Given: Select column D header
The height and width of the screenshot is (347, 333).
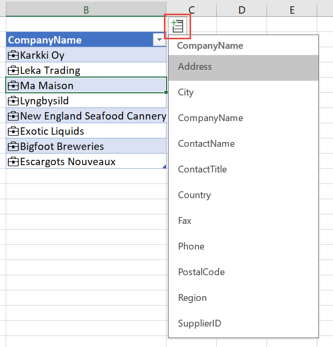Looking at the screenshot, I should 242,10.
